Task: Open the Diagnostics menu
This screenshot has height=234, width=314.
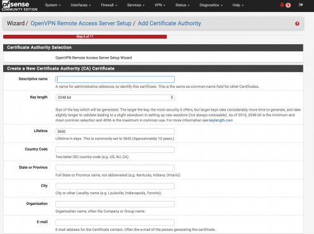Action: tap(211, 5)
